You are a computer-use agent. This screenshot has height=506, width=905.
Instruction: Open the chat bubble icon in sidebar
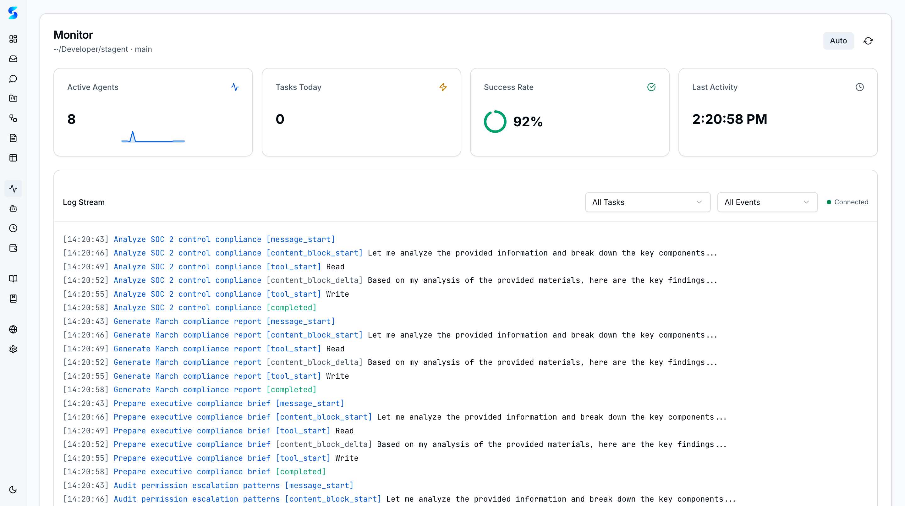[x=13, y=79]
